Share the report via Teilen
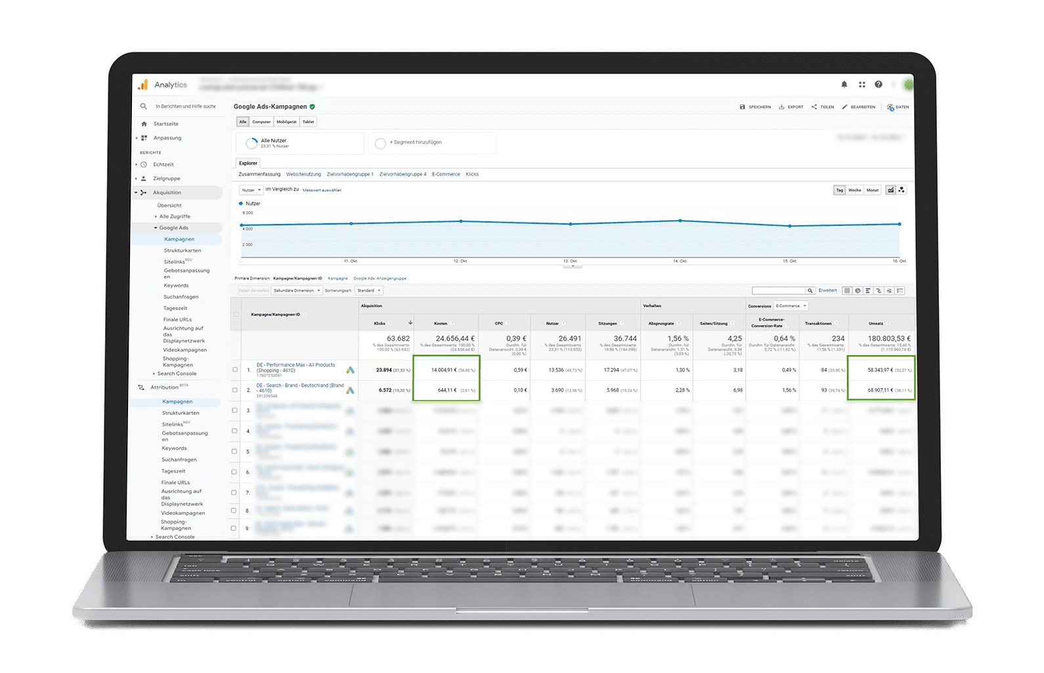1044x673 pixels. pyautogui.click(x=823, y=107)
